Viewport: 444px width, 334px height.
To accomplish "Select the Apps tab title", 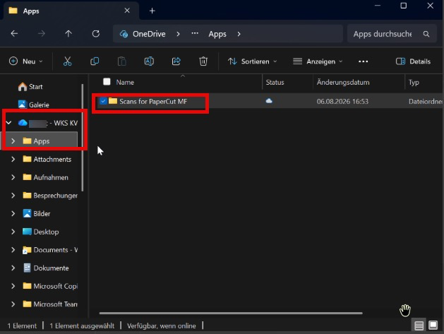I will 31,11.
